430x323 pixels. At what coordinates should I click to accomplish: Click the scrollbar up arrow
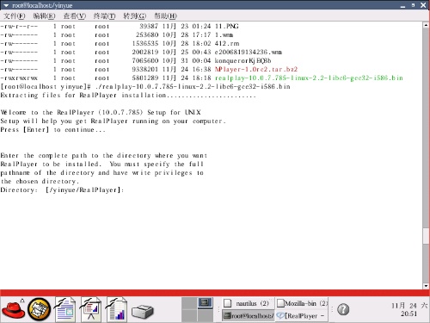tap(426, 25)
